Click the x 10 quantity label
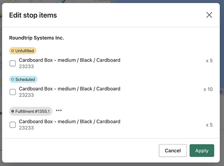The image size is (224, 166). (208, 89)
